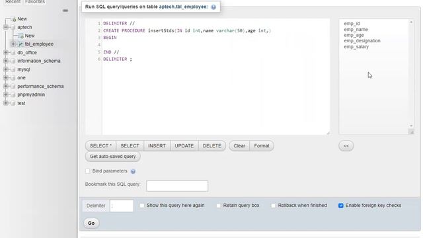
Task: Click the tbl_employee table icon
Action: click(x=20, y=44)
